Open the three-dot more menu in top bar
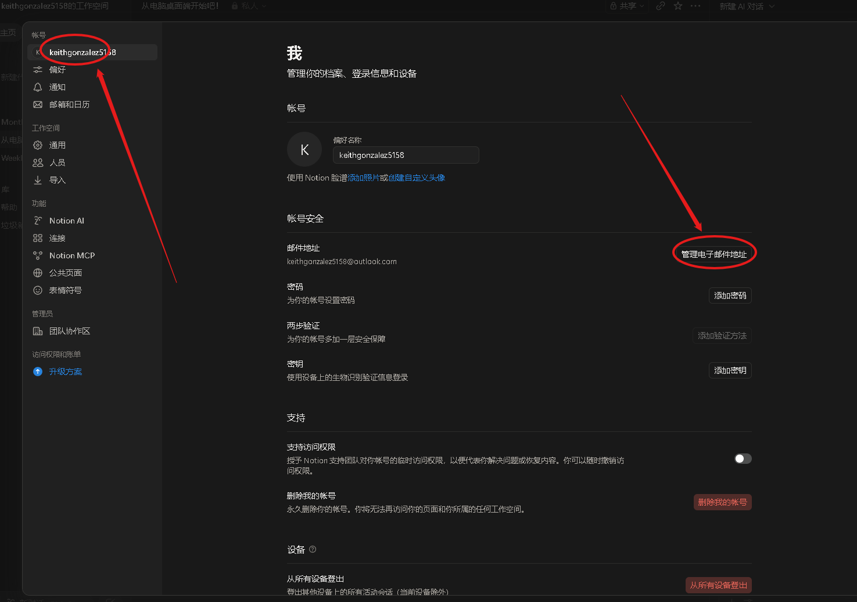This screenshot has width=857, height=602. [695, 6]
